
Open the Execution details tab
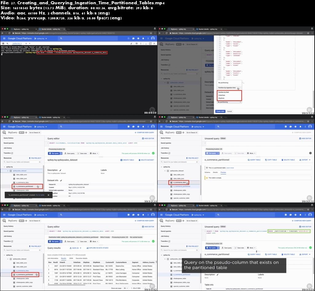[82, 258]
